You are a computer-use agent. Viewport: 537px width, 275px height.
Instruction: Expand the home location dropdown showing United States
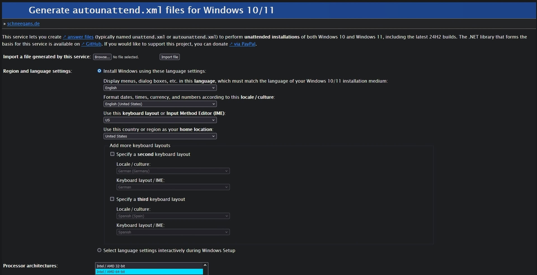(x=160, y=136)
